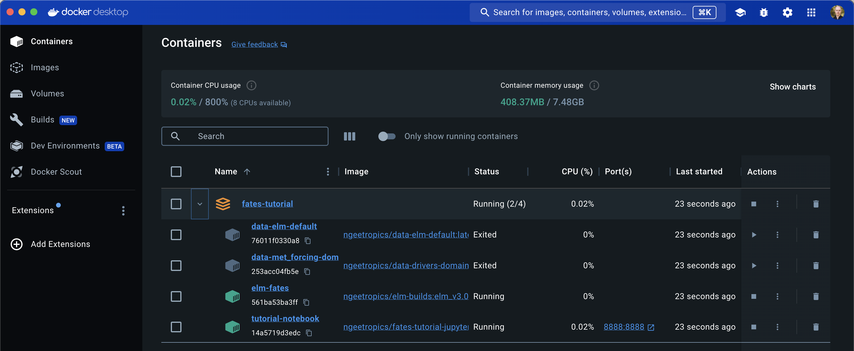Open more actions menu for fates-tutorial
Screen dimensions: 854x351
pyautogui.click(x=777, y=204)
